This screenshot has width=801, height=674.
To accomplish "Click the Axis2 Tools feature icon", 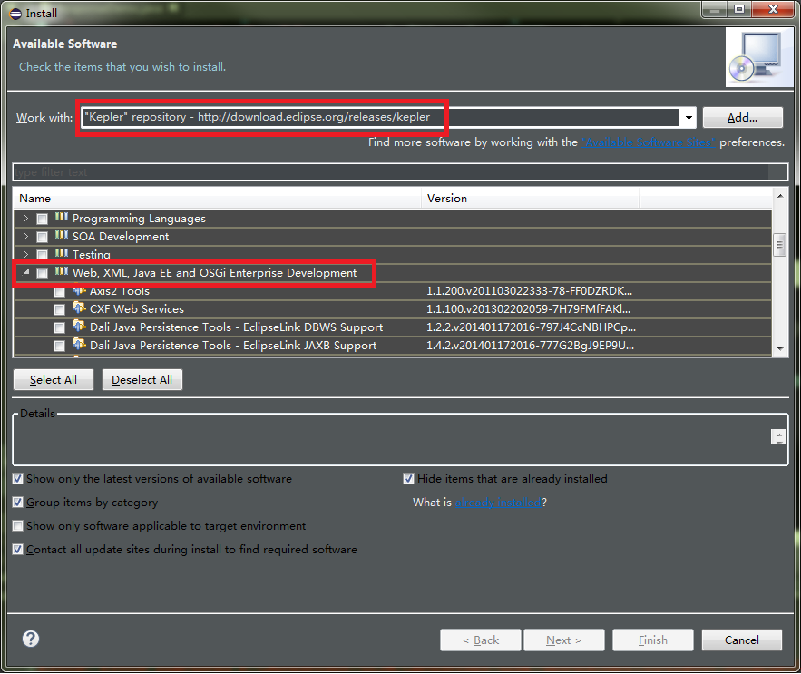I will tap(79, 290).
